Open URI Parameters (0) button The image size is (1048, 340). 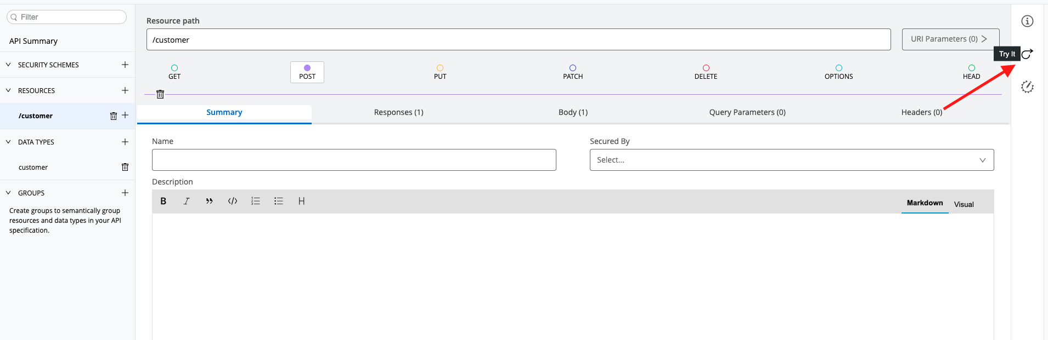(x=950, y=39)
